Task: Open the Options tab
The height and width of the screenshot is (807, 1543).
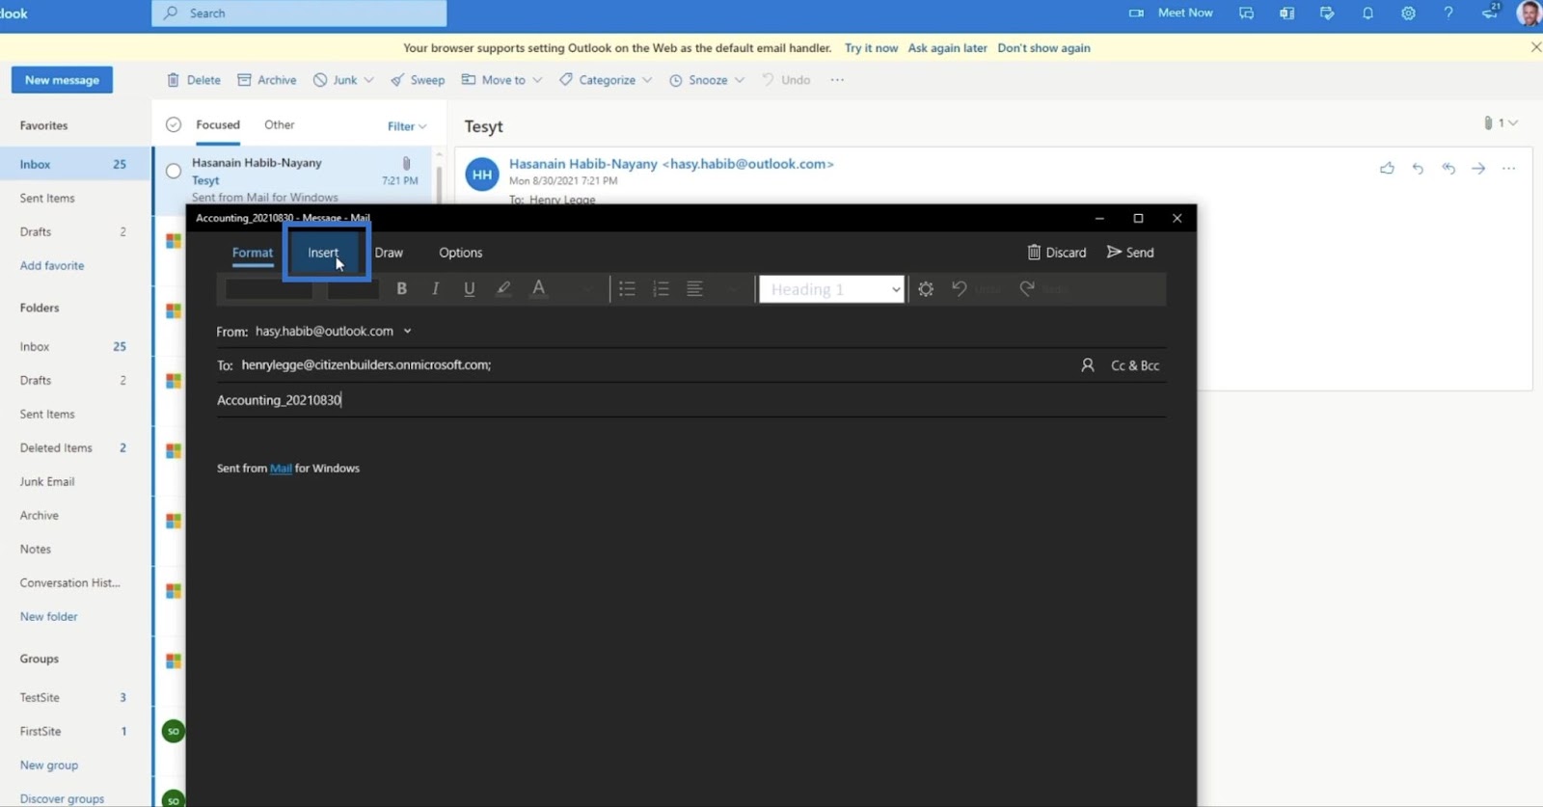Action: pyautogui.click(x=460, y=253)
